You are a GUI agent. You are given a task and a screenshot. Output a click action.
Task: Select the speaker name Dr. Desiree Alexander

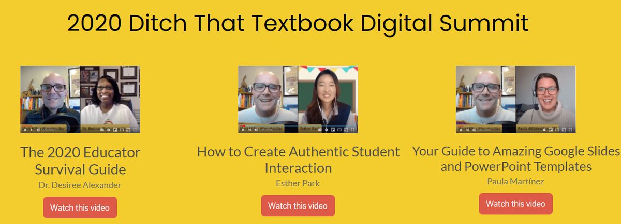click(80, 184)
